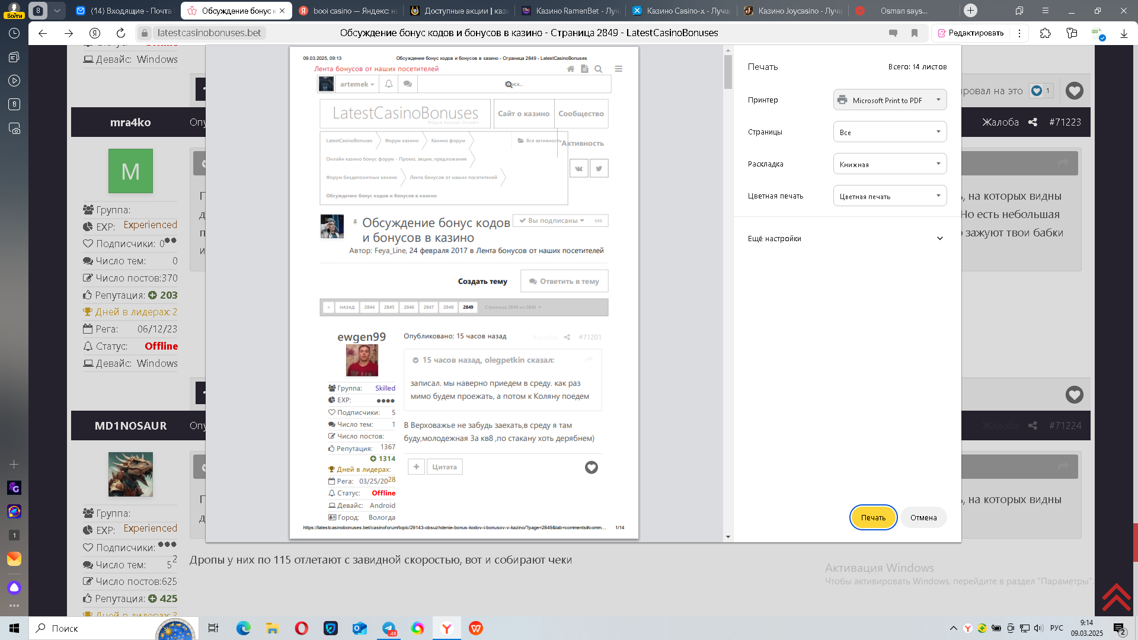Open the Раскладка dropdown set to Книжная
The height and width of the screenshot is (640, 1138).
[x=890, y=164]
